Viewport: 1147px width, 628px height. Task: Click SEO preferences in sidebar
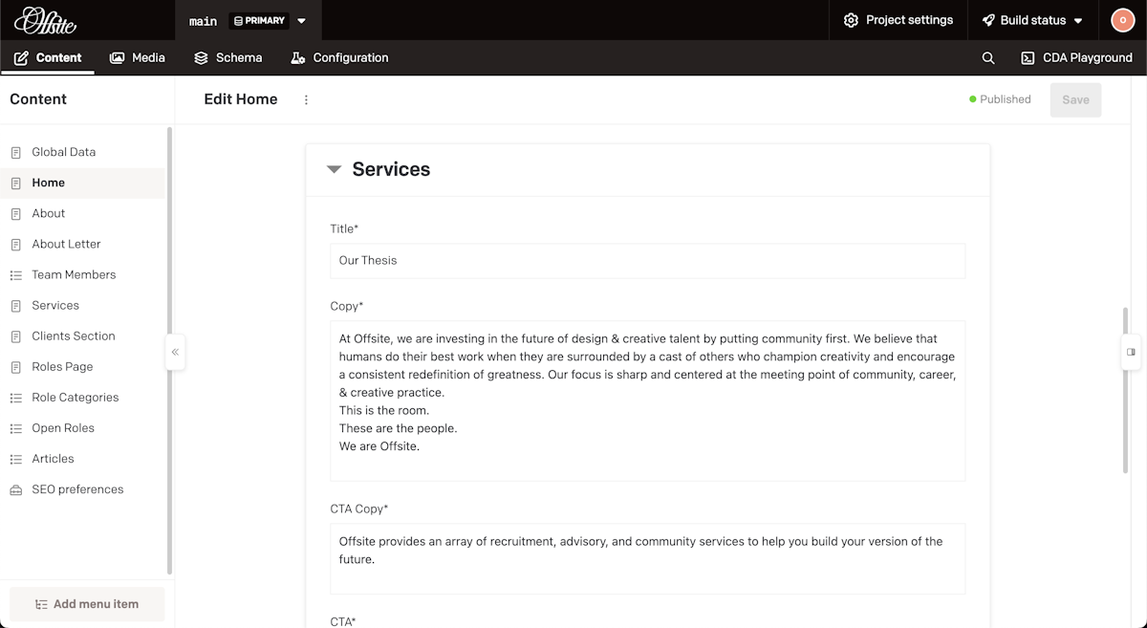pos(77,489)
